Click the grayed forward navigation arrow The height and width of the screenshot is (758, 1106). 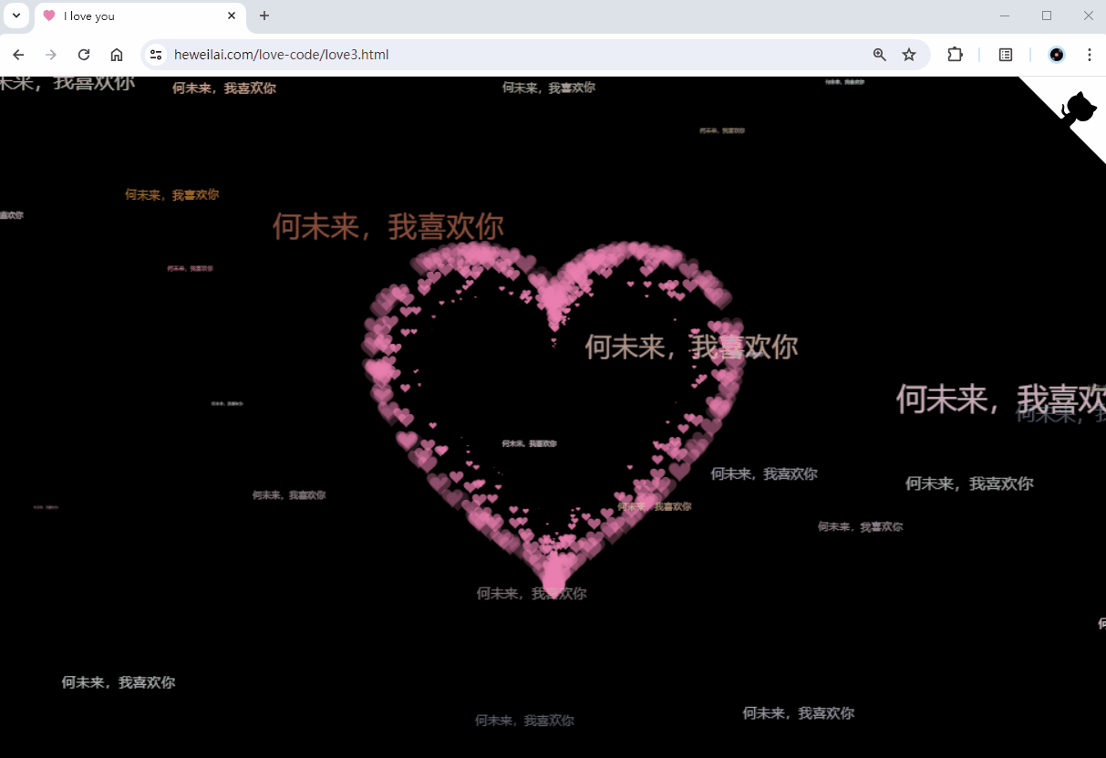(51, 55)
